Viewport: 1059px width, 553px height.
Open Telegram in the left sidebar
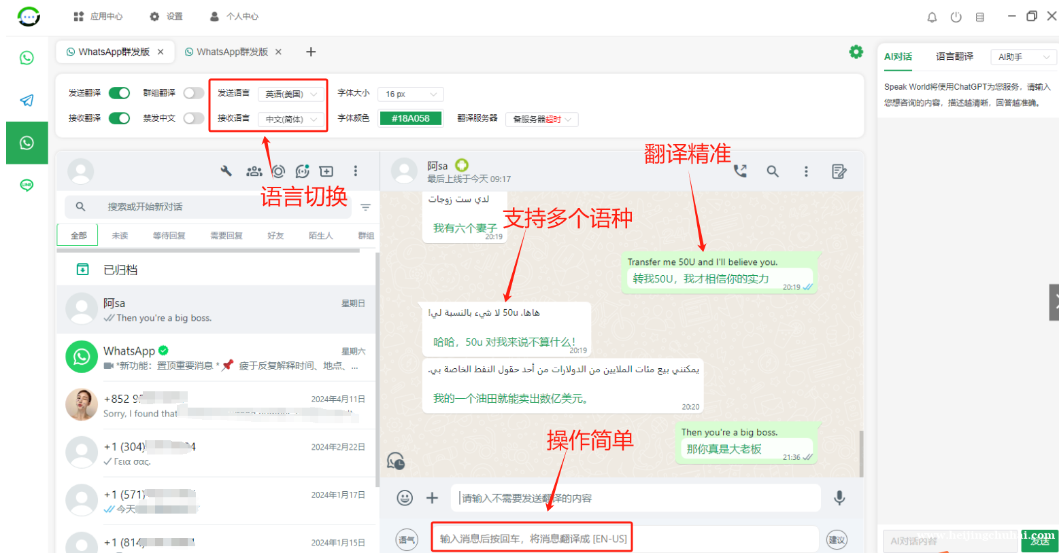coord(27,101)
